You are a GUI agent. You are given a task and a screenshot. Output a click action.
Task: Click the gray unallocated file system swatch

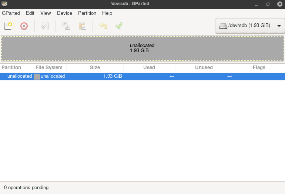pyautogui.click(x=37, y=77)
